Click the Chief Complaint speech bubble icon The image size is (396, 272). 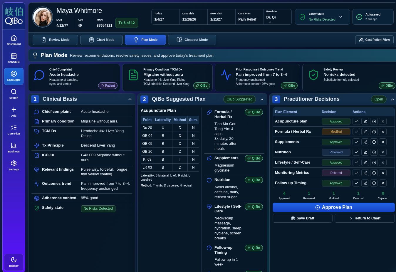[x=39, y=75]
